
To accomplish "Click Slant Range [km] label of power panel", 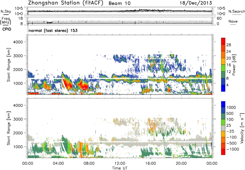I will (x=9, y=65).
